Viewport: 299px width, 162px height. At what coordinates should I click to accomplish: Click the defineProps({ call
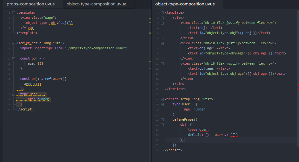click(x=185, y=119)
